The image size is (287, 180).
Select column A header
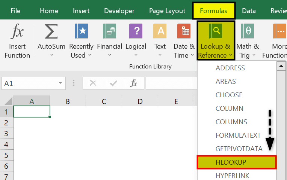coord(32,101)
